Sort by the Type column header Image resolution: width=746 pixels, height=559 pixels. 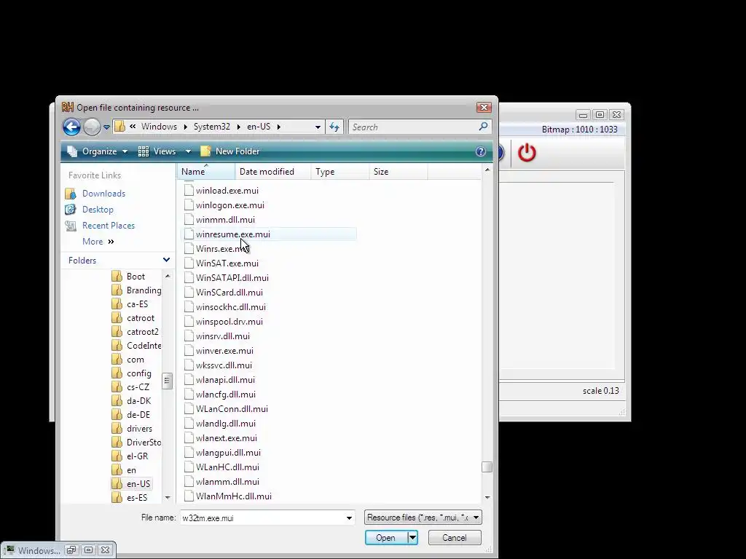tap(340, 172)
